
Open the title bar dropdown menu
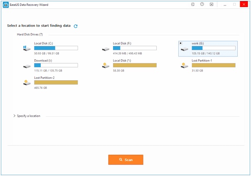212,5
